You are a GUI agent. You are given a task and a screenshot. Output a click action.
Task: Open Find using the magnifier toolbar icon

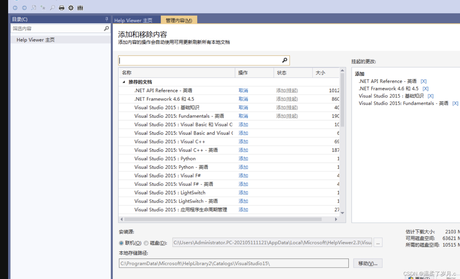[52, 8]
